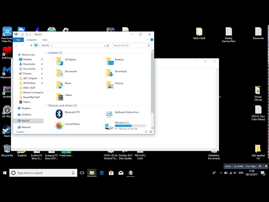This screenshot has width=269, height=202.
Task: Open the Documents folder icon in main pane
Action: [60, 73]
